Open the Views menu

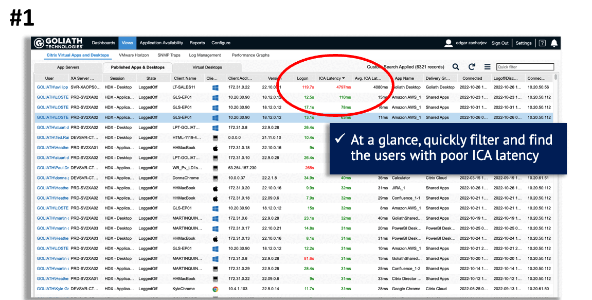point(127,43)
